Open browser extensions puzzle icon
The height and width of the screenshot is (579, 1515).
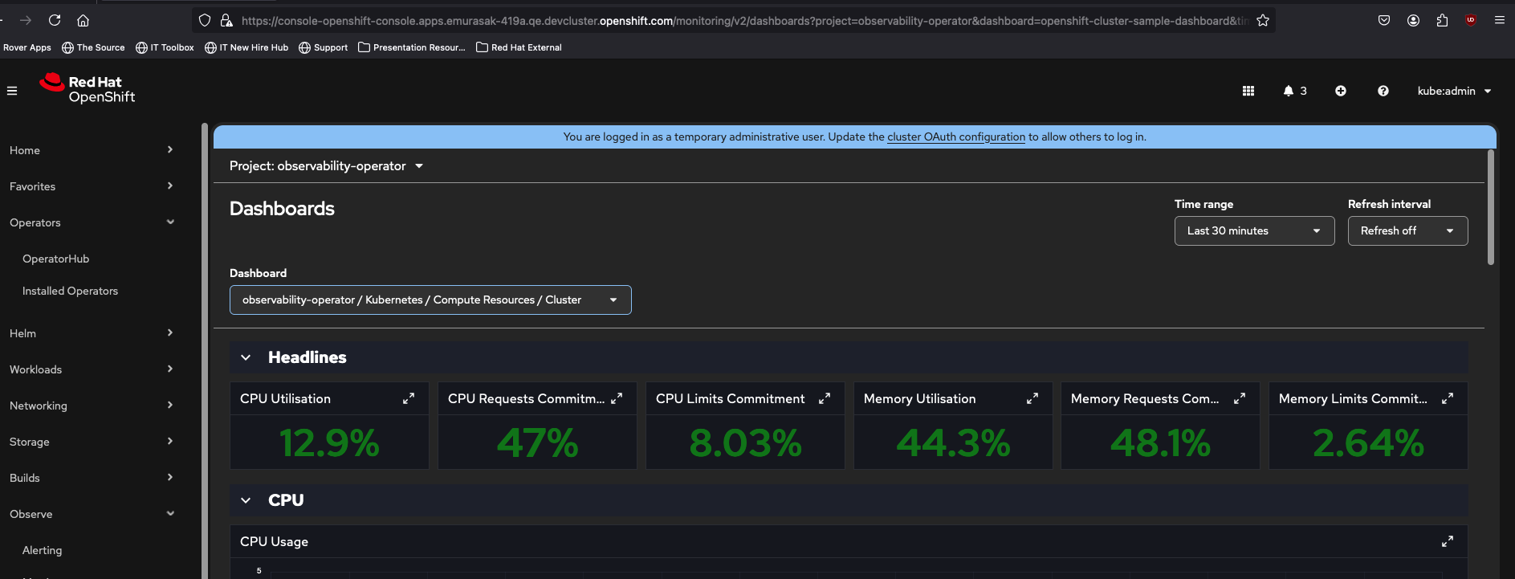pos(1442,20)
